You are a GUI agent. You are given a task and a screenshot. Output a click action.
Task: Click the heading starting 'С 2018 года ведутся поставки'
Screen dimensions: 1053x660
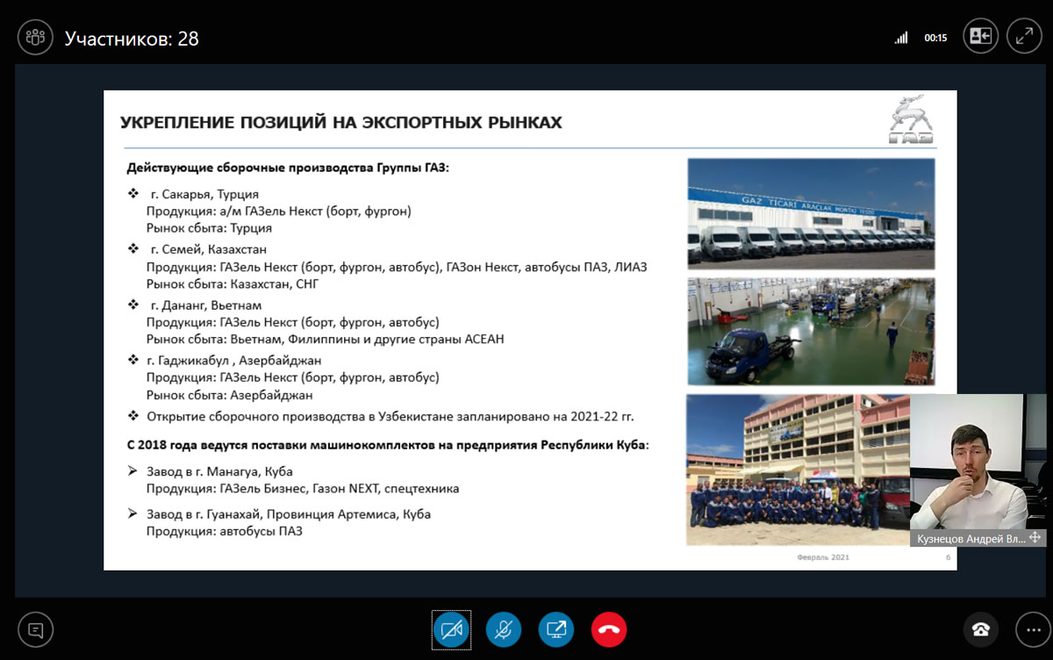pos(388,445)
